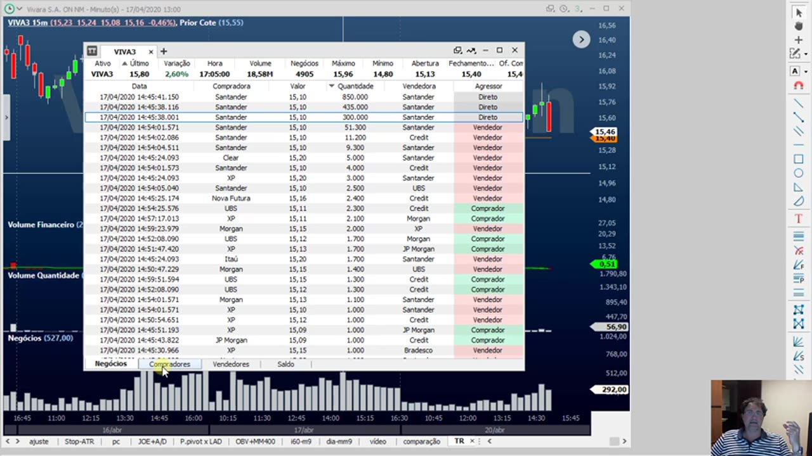Click the orange 15,40 price label on axis
The image size is (812, 456).
tap(605, 138)
